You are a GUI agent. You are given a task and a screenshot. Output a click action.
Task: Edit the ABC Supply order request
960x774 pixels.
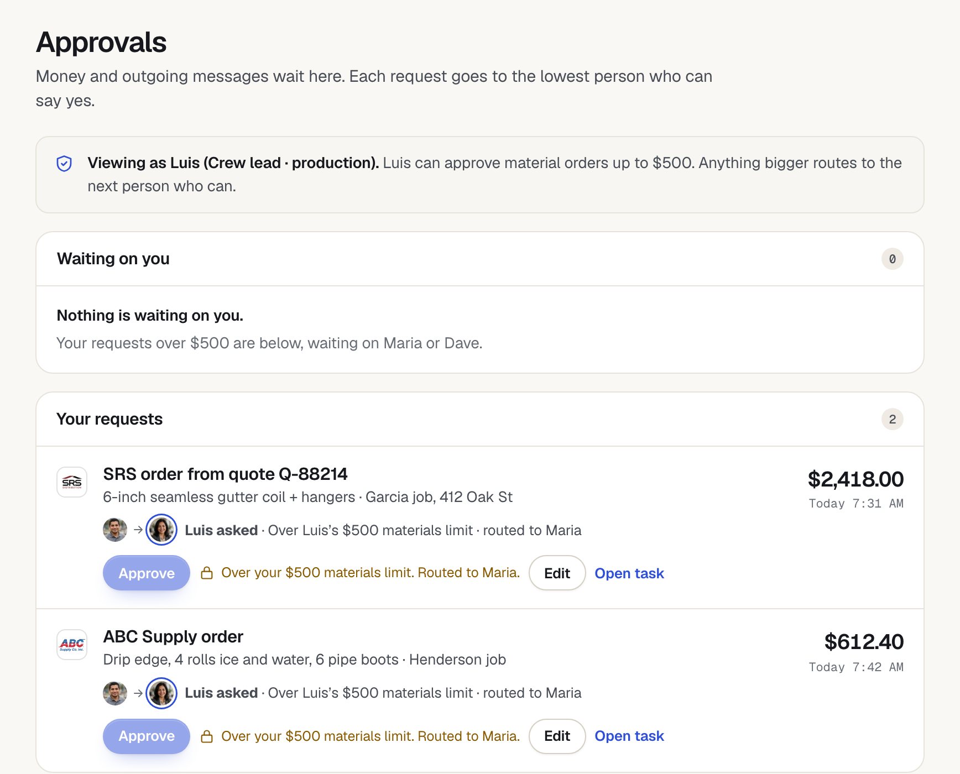[557, 736]
